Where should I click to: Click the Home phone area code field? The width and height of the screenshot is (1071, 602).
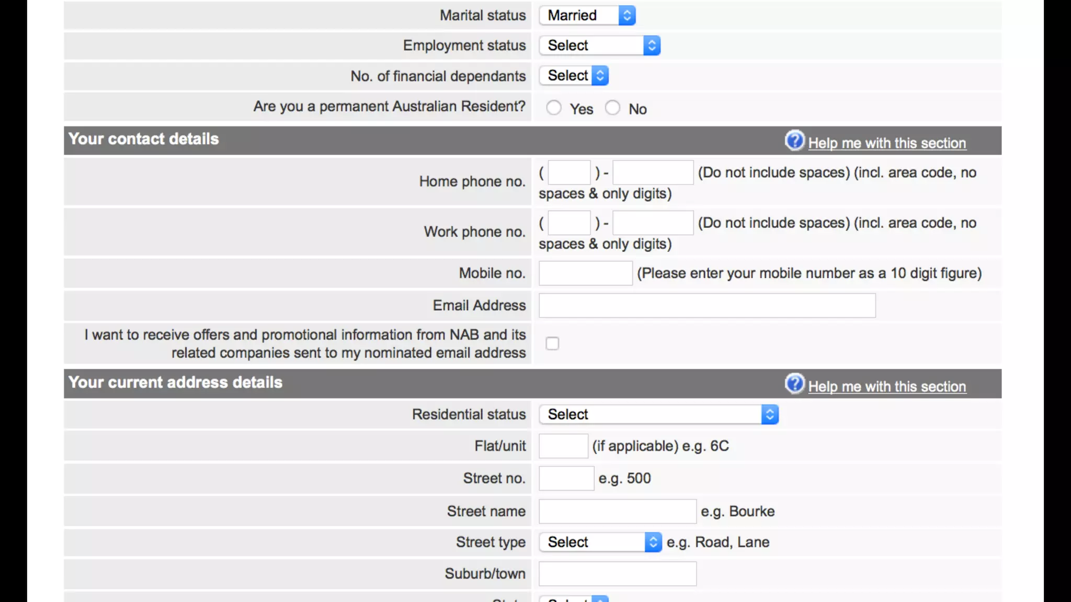point(569,172)
